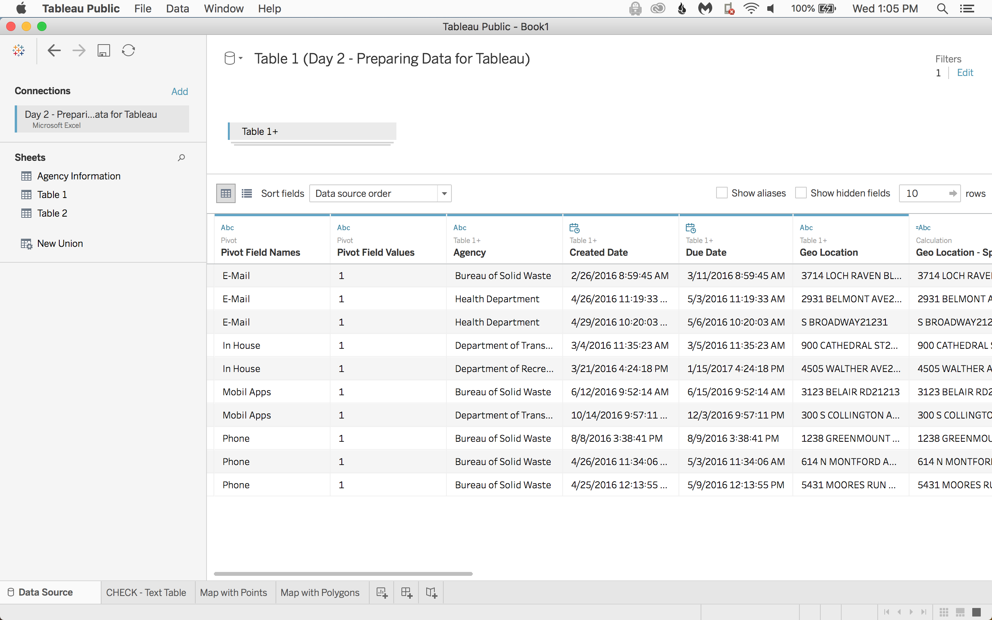This screenshot has width=992, height=620.
Task: Click Add next to Connections
Action: click(x=179, y=91)
